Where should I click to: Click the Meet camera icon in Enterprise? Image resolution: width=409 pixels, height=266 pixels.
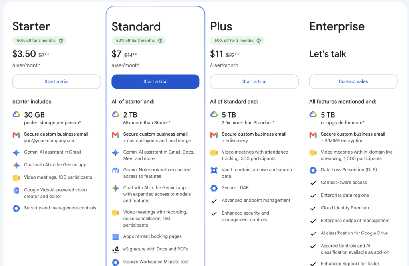[x=313, y=153]
